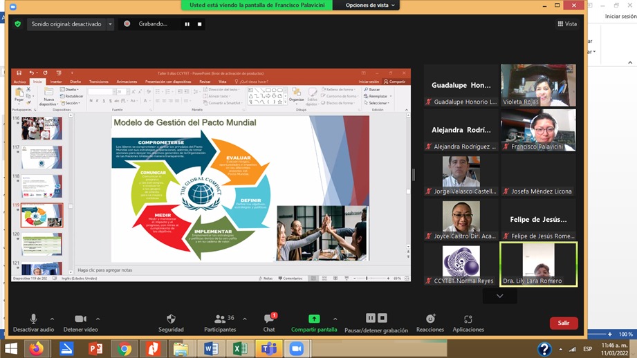Image resolution: width=637 pixels, height=358 pixels.
Task: Click the Estilos rápidos icon
Action: coord(313,92)
